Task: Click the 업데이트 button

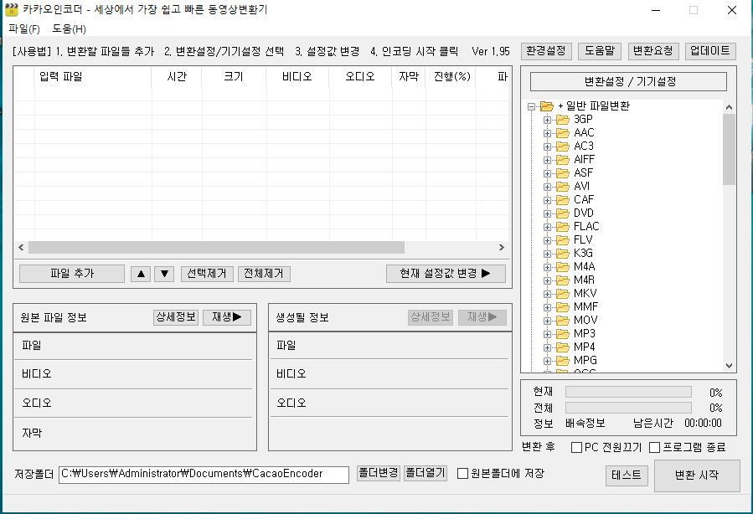Action: 710,51
